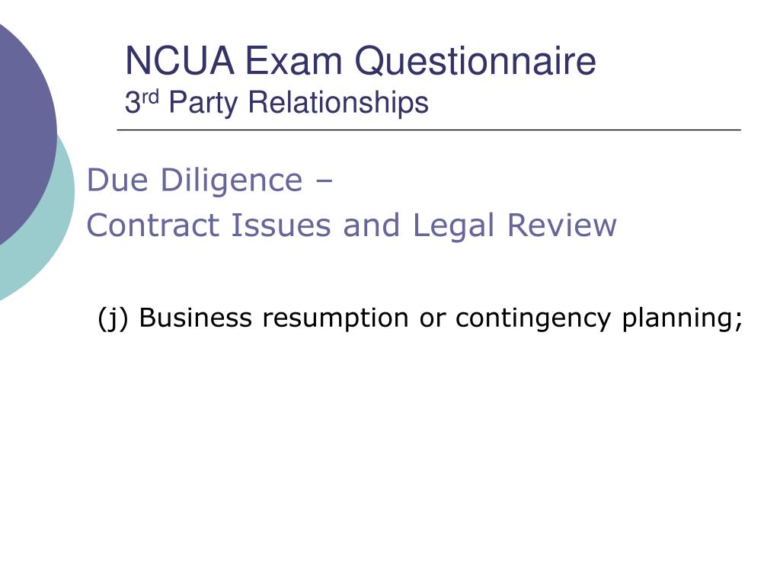Select the '3rd Party Relationships' subtitle

277,103
